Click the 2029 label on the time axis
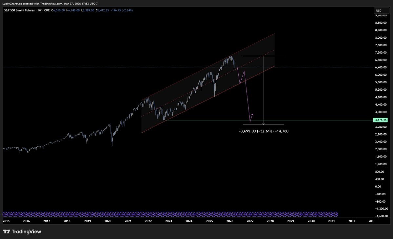Screen dimensions: 393x239 (x=291, y=221)
